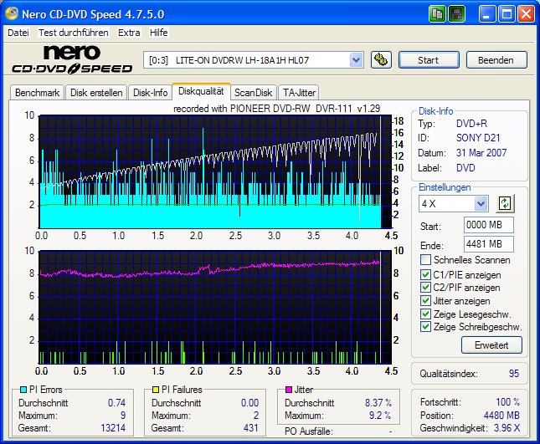
Task: Click the cyan PI Errors legend box
Action: tap(23, 390)
